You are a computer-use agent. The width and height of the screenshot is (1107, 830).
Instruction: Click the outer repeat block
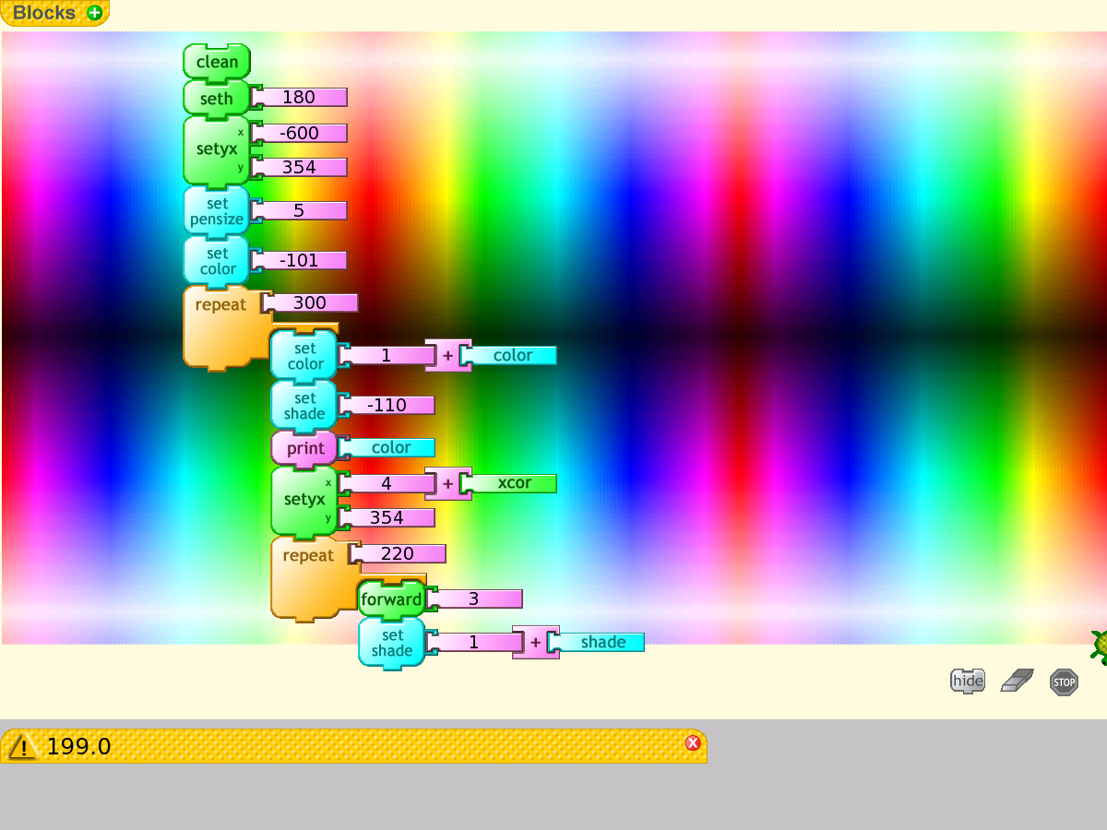[220, 305]
